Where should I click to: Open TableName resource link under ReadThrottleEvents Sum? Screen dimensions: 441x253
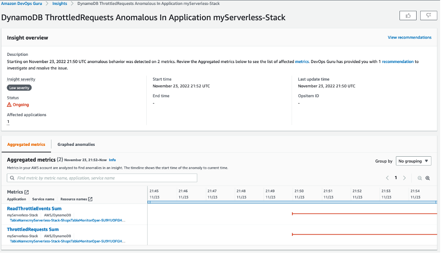click(x=68, y=221)
